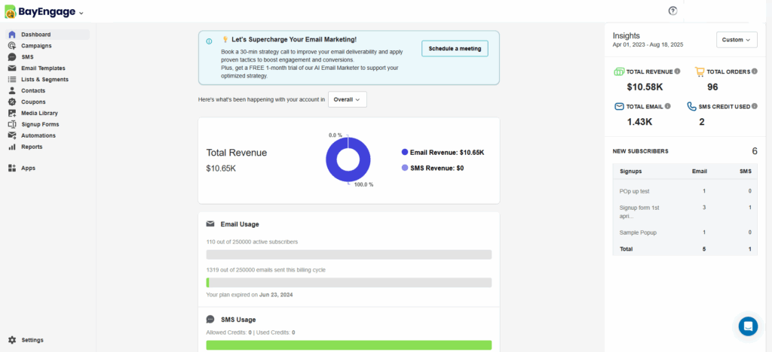772x352 pixels.
Task: Click the Settings gear icon
Action: (x=12, y=340)
